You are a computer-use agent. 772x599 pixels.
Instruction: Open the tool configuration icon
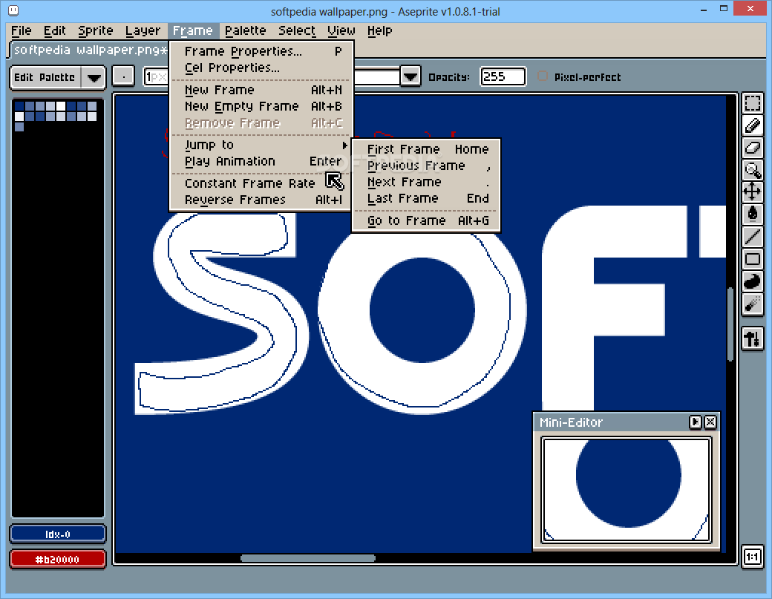(x=752, y=338)
